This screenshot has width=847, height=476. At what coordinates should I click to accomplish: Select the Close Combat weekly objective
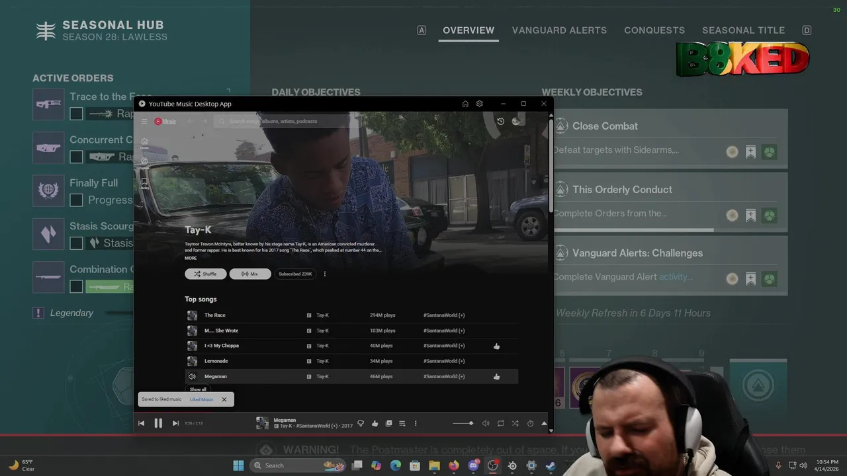coord(670,138)
